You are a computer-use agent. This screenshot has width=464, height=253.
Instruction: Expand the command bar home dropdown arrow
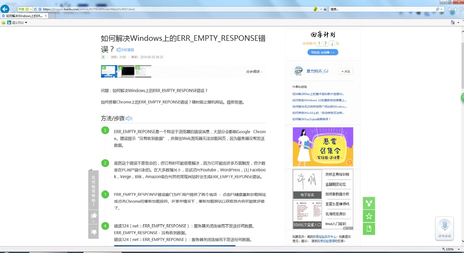coord(458,22)
